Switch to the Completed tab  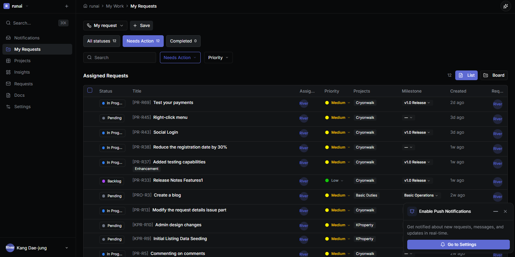point(183,41)
